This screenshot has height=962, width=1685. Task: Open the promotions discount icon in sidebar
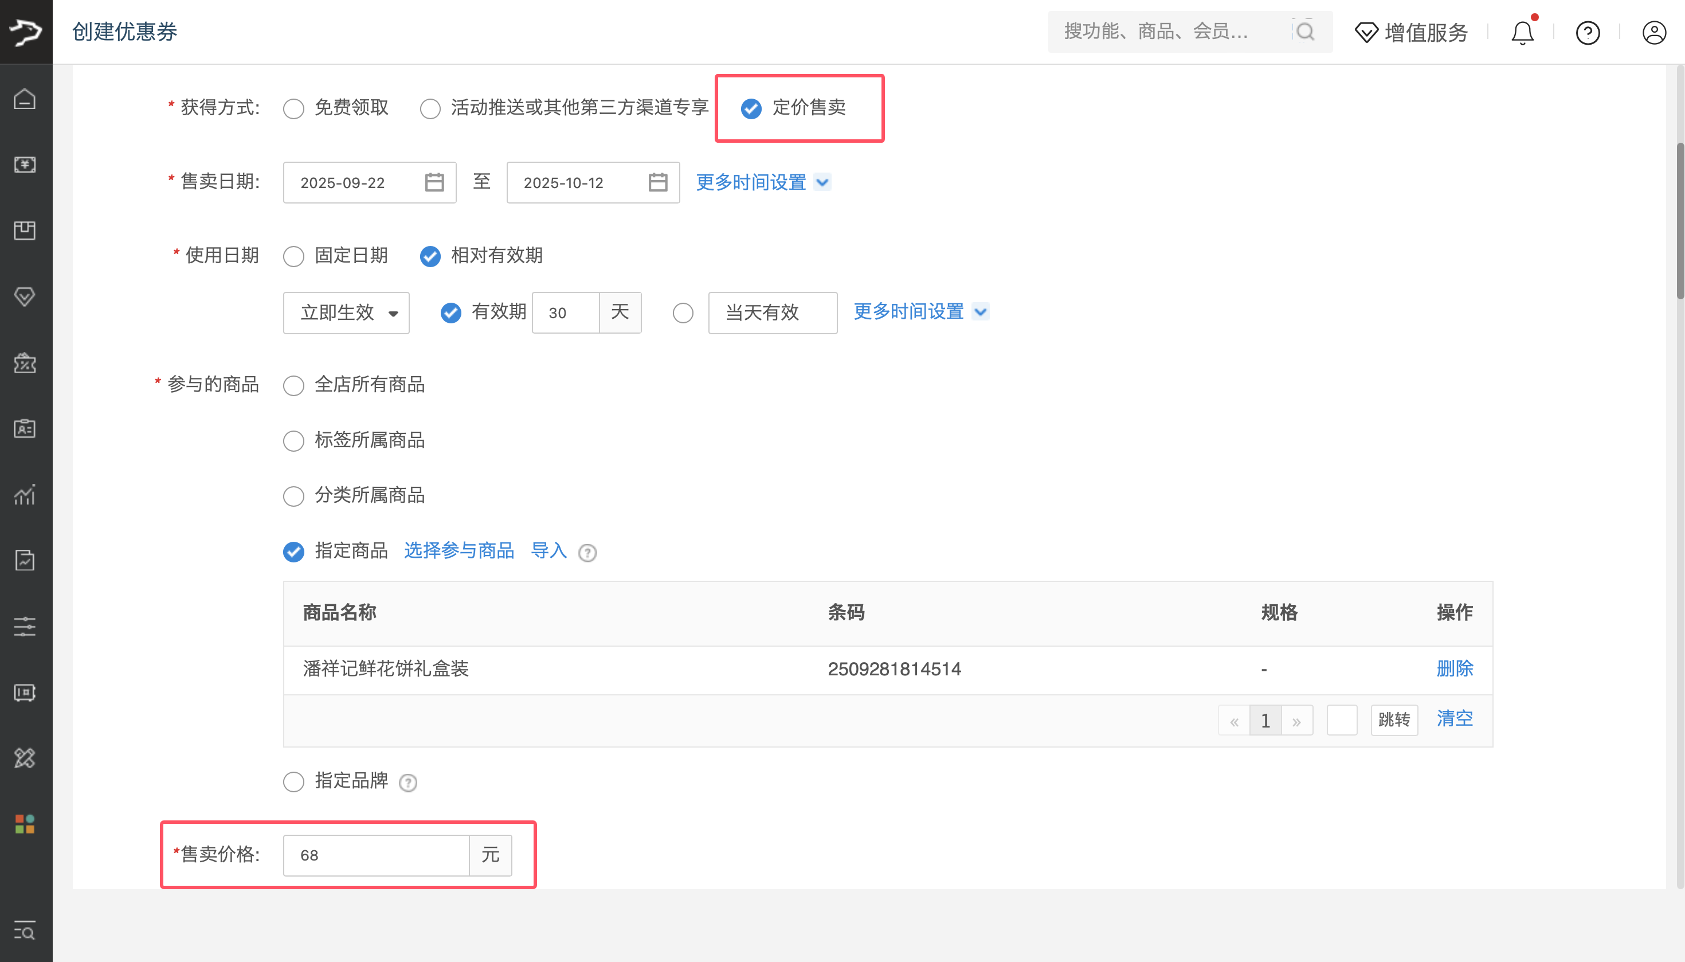(x=25, y=363)
